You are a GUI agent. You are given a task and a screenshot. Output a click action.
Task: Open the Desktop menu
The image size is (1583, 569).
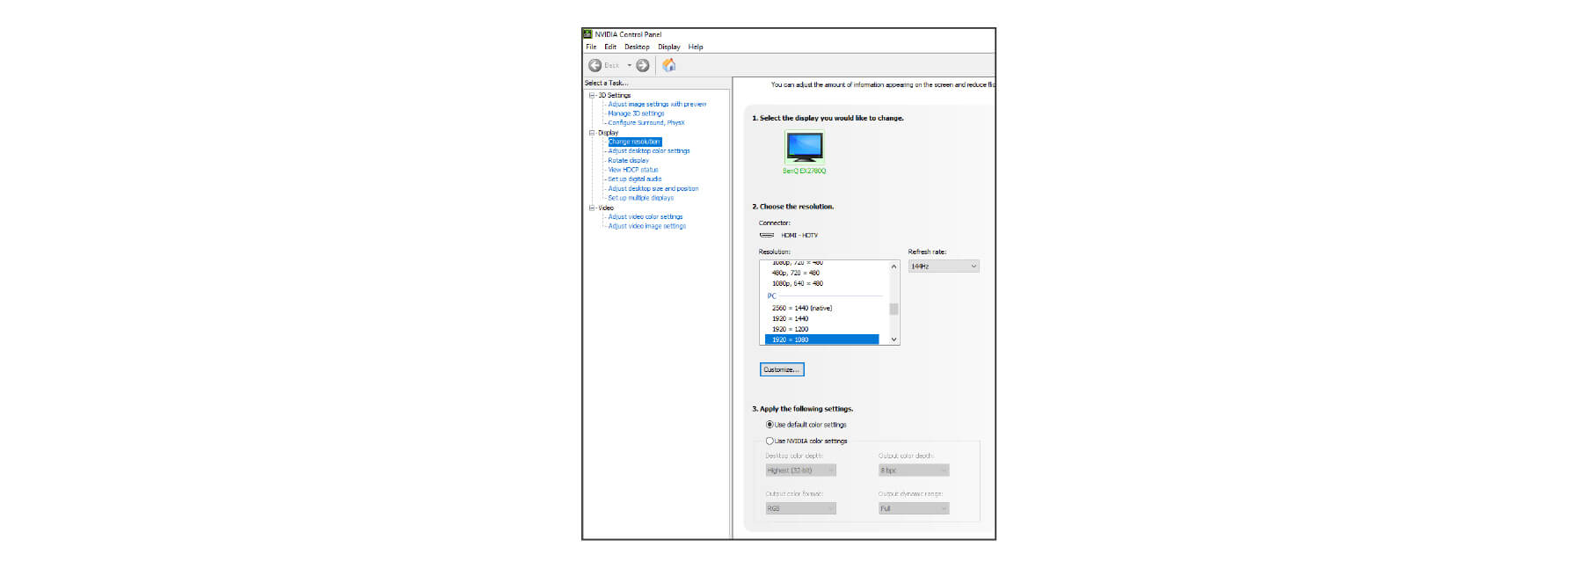coord(637,47)
